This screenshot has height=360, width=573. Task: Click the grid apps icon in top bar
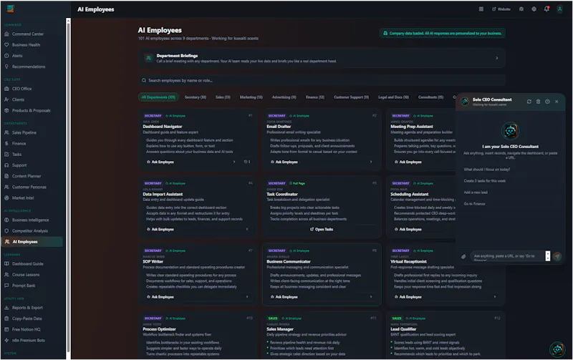tap(481, 9)
